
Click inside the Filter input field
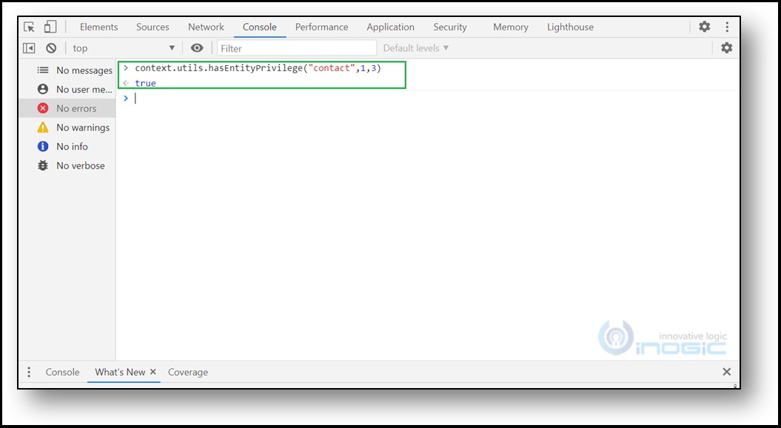pos(296,47)
